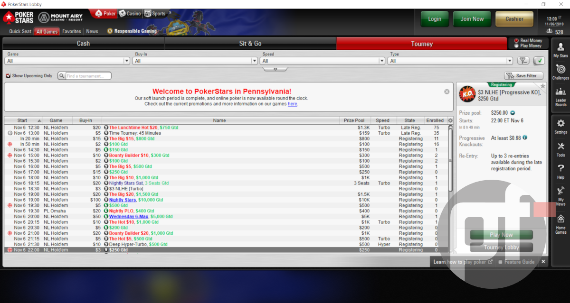
Task: Open Home Games in the sidebar
Action: tap(560, 224)
